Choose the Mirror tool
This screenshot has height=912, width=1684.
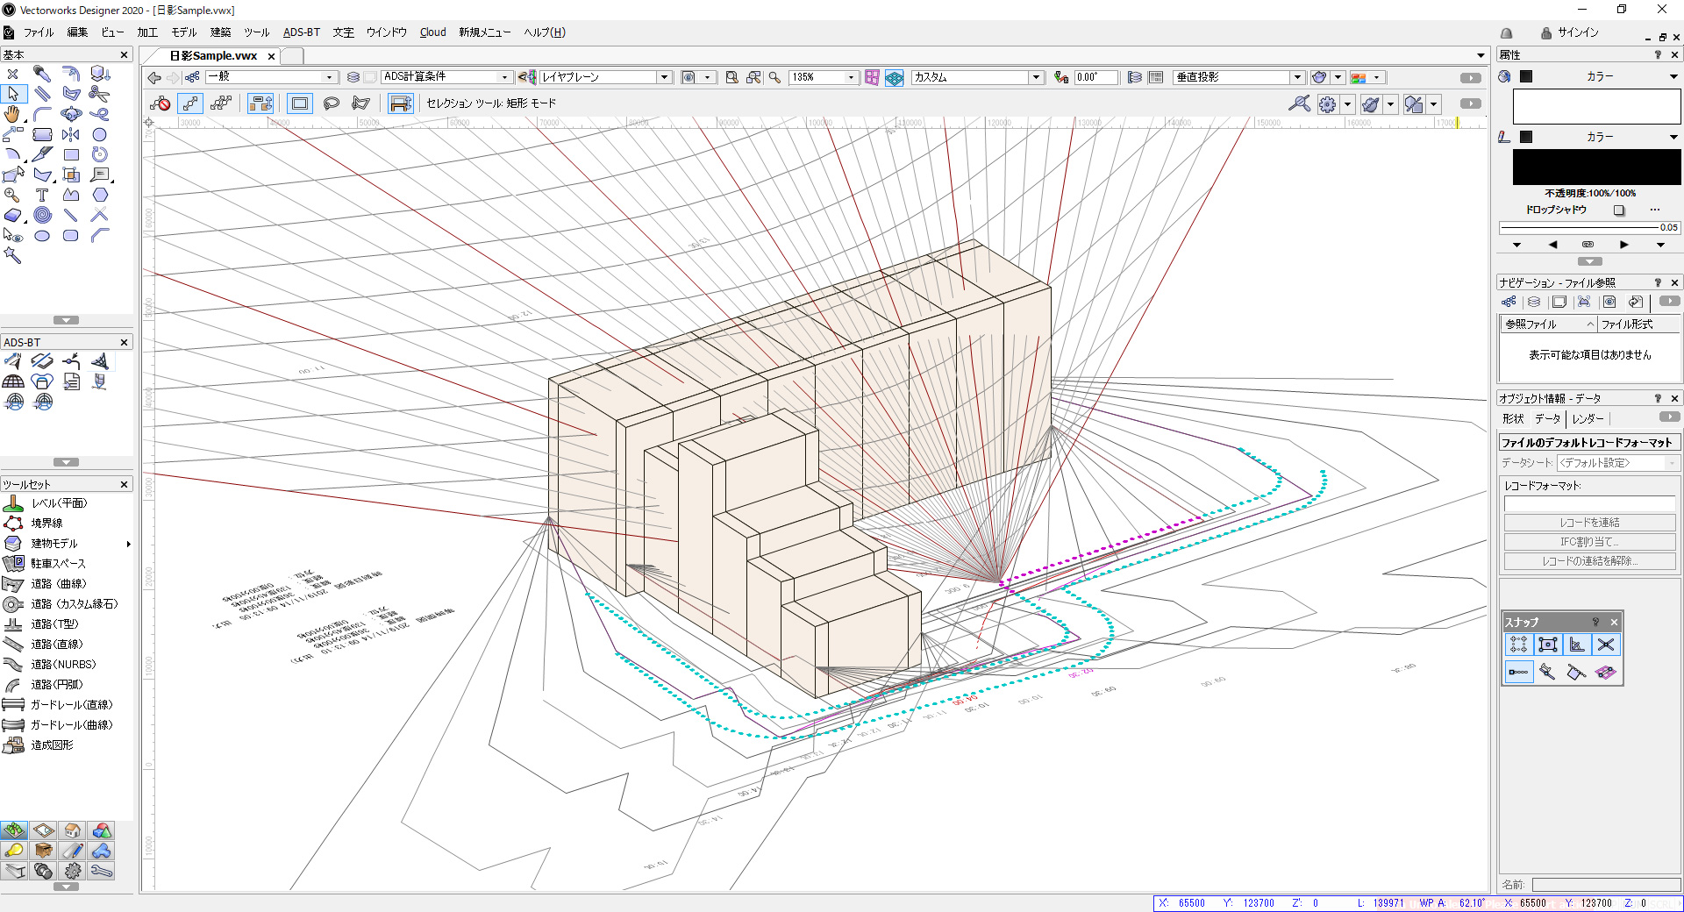click(x=71, y=134)
